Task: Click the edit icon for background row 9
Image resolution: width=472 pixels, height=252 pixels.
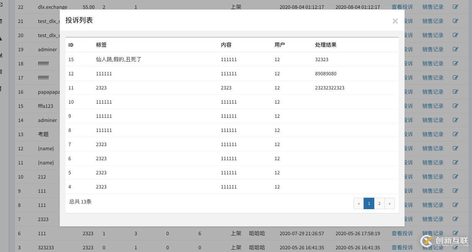Action: coord(455,191)
